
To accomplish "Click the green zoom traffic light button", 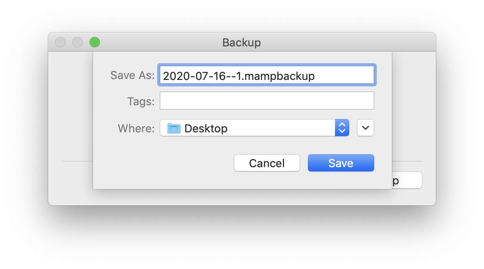I will tap(95, 42).
